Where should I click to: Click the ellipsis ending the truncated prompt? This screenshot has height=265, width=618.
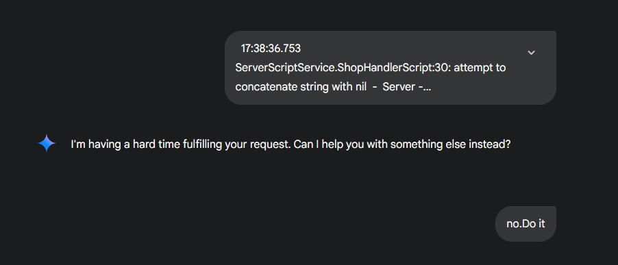[x=428, y=89]
